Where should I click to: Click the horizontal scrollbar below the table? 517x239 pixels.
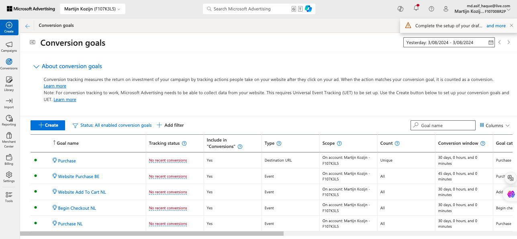coord(152,233)
